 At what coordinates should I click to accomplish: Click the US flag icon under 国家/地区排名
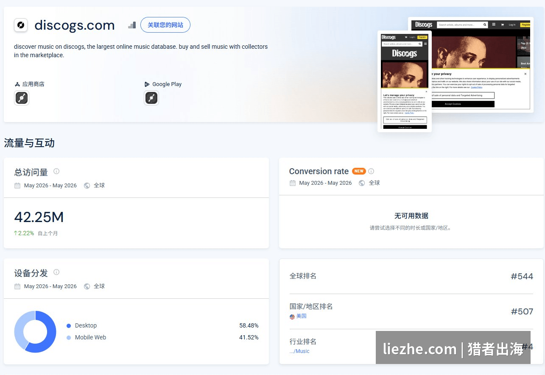(x=292, y=317)
